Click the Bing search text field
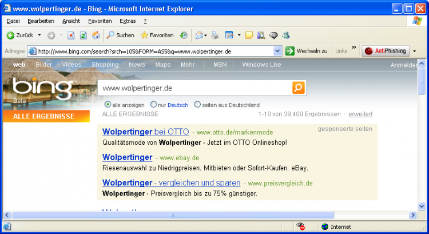This screenshot has width=429, height=234. point(194,88)
